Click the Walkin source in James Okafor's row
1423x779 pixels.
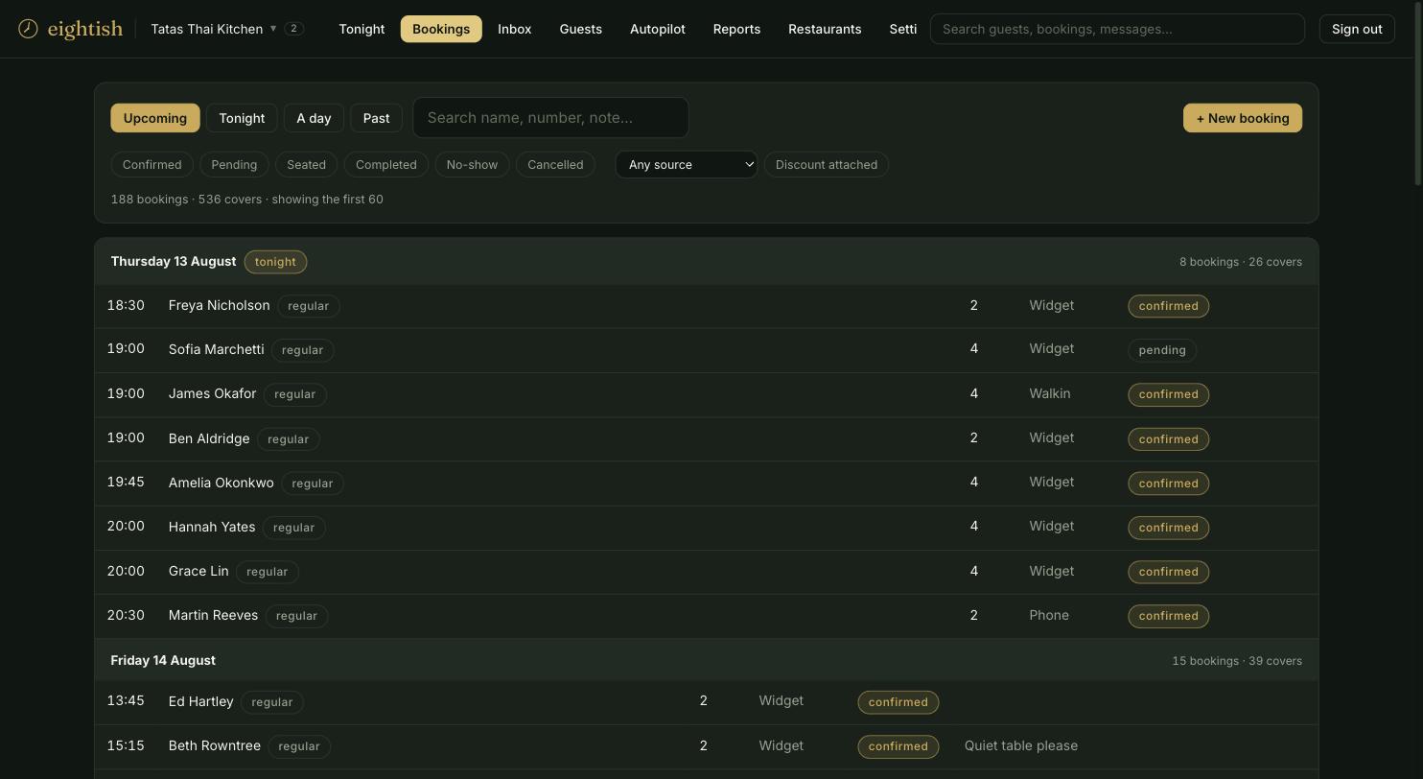1050,393
